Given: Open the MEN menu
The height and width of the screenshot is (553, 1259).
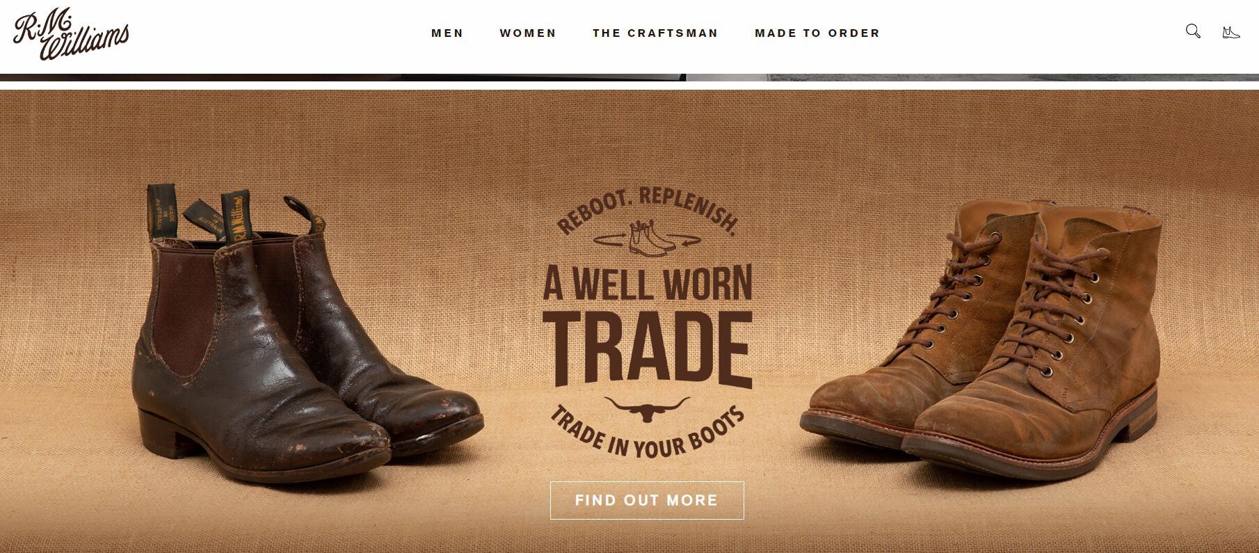Looking at the screenshot, I should click(x=447, y=33).
